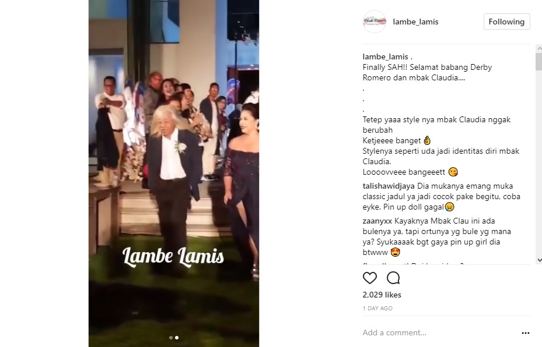The height and width of the screenshot is (347, 542).
Task: Click the Add a comment field
Action: (x=439, y=332)
